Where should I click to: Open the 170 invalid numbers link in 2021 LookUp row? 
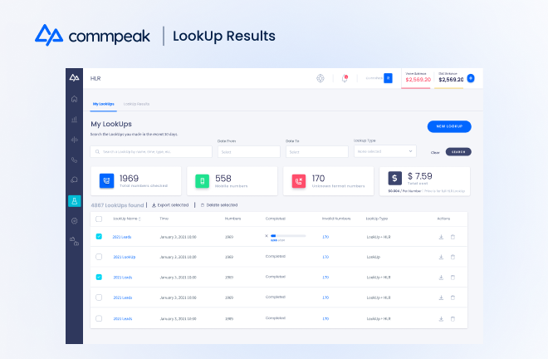pyautogui.click(x=325, y=257)
